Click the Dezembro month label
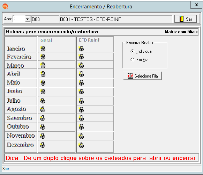This screenshot has height=175, width=203. [x=20, y=145]
